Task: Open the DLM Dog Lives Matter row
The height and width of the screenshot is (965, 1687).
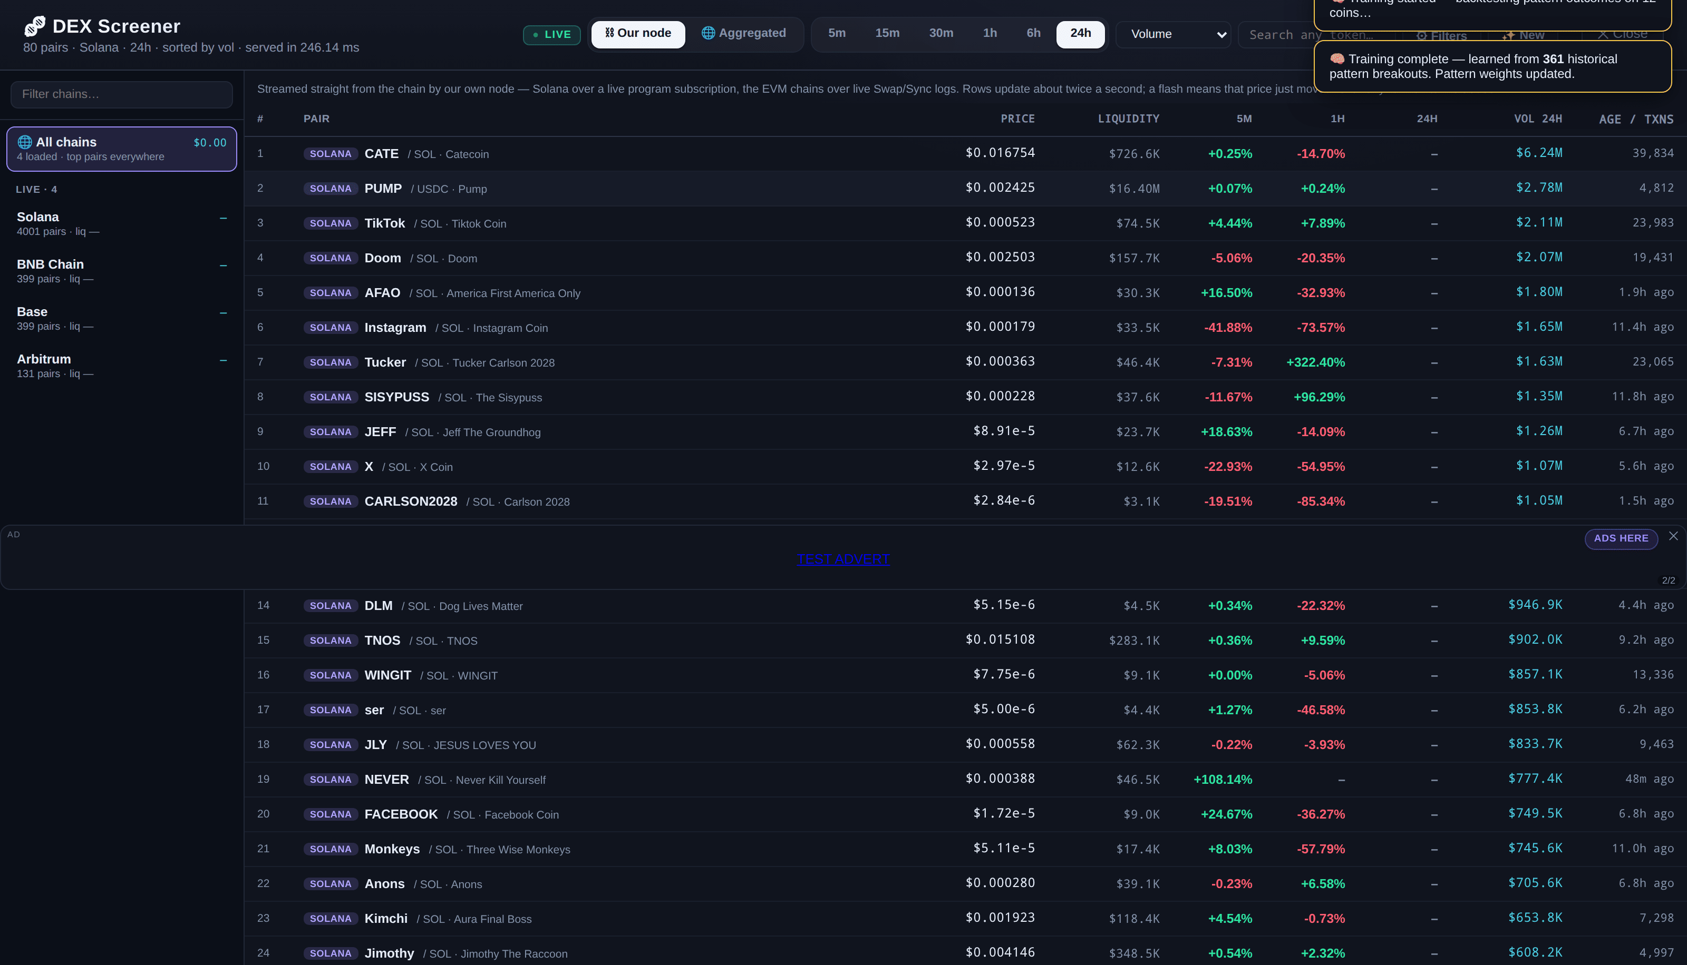Action: click(965, 606)
